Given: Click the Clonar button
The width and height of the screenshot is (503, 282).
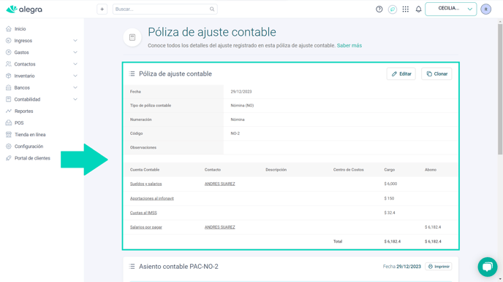Looking at the screenshot, I should [x=436, y=74].
